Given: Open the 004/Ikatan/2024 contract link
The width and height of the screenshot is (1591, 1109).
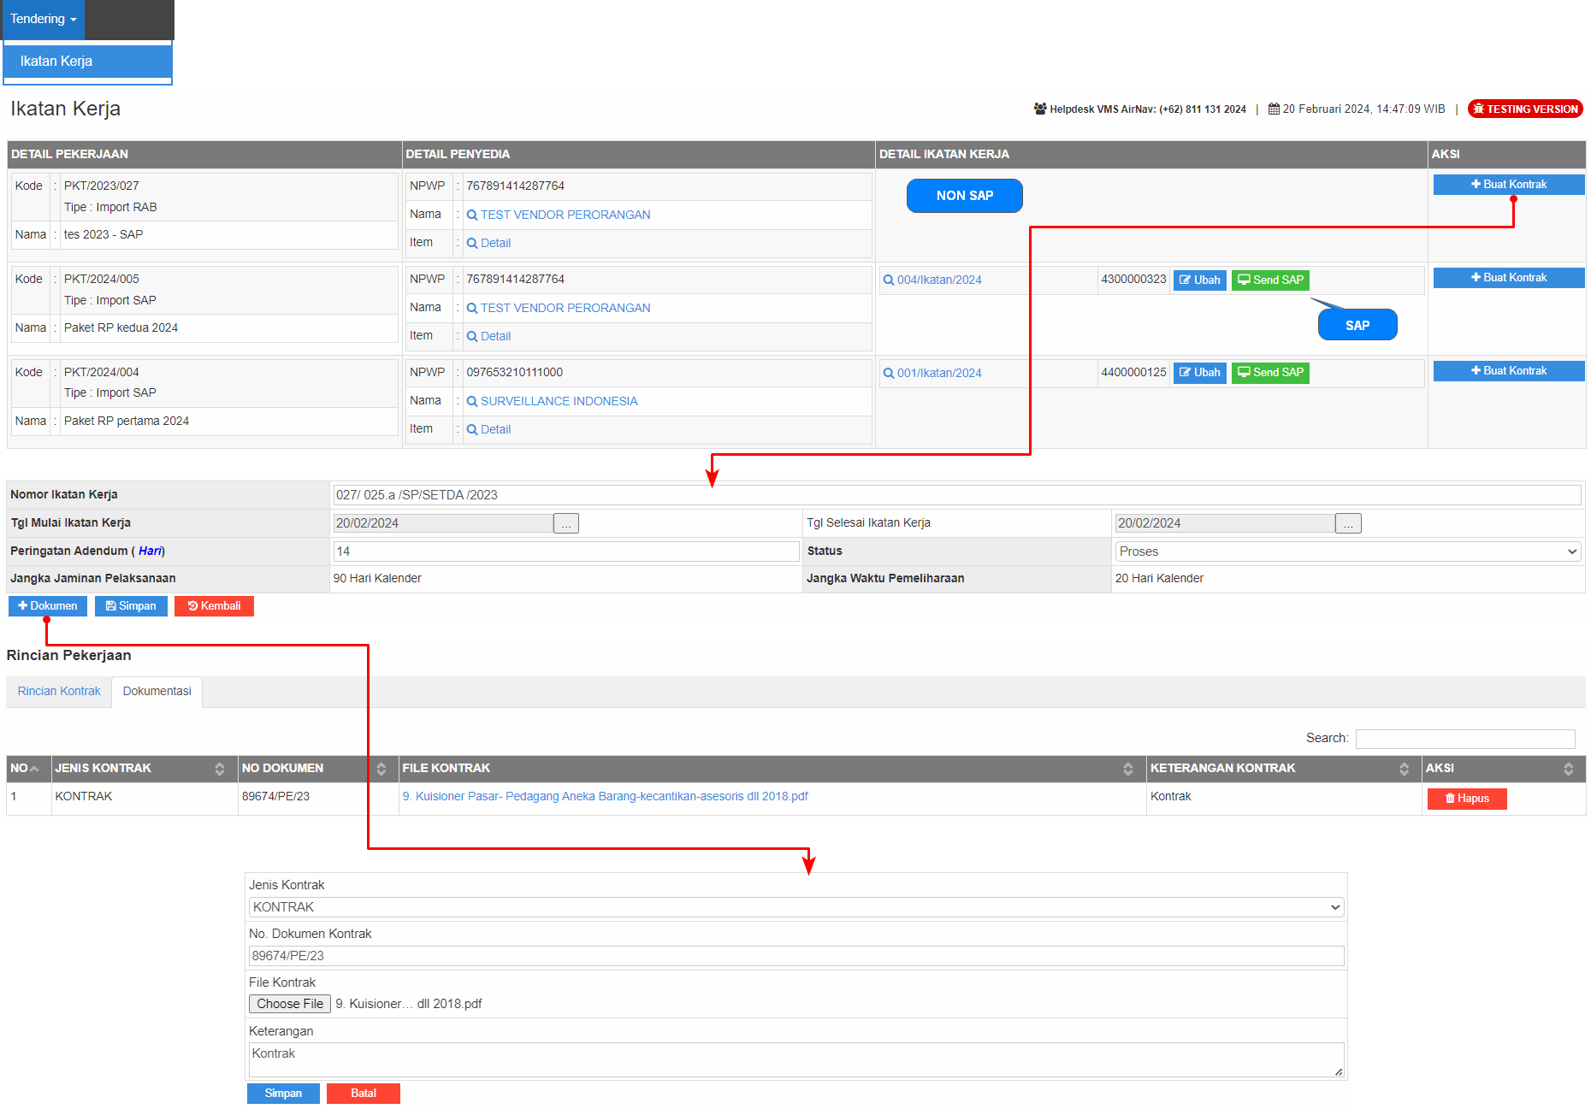Looking at the screenshot, I should point(938,280).
